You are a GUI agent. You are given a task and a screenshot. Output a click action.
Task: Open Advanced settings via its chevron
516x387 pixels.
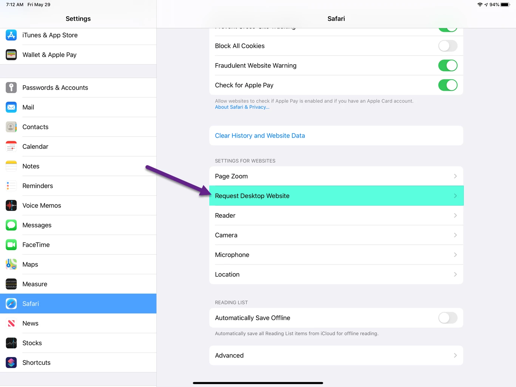pyautogui.click(x=455, y=356)
